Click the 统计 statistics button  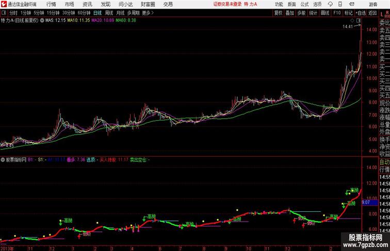[x=313, y=13]
